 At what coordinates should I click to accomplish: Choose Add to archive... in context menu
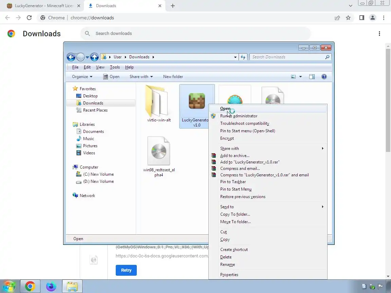(268, 155)
